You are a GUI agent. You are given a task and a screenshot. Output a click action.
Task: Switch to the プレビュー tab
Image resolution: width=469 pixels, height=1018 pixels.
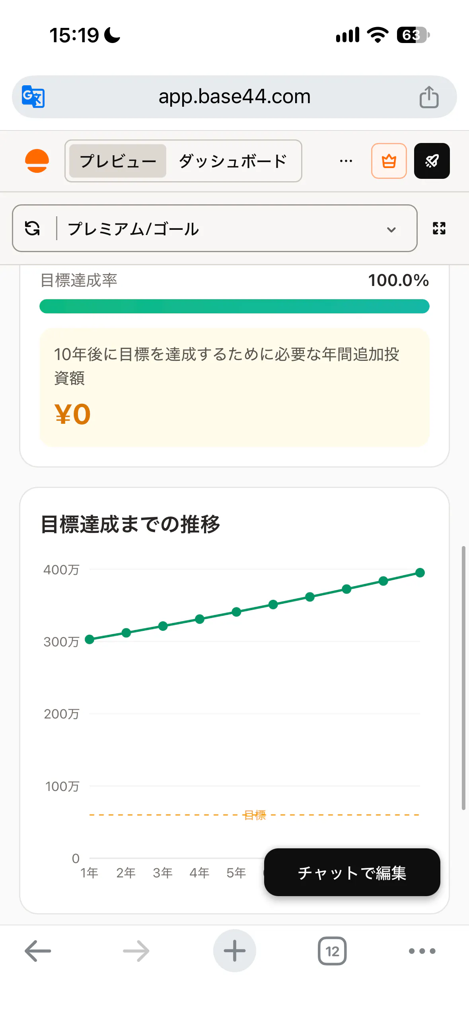(x=118, y=161)
